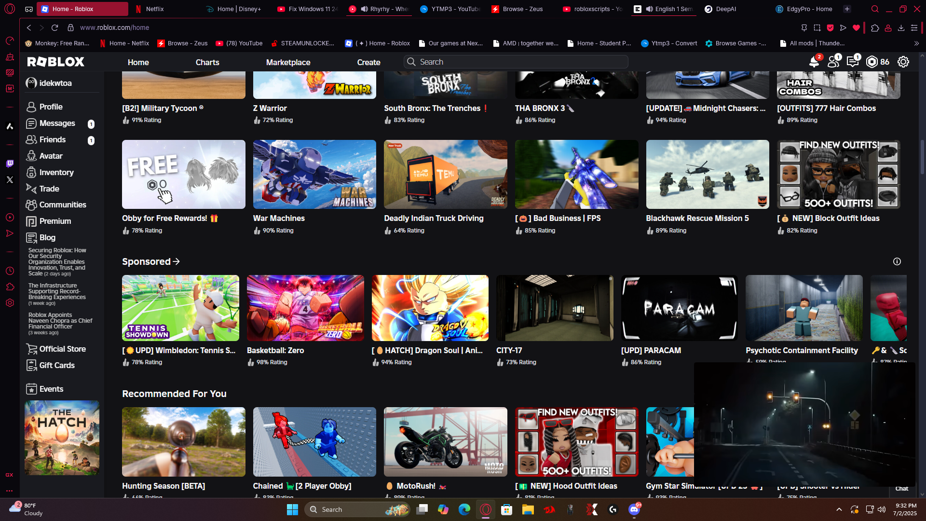This screenshot has height=521, width=926.
Task: Go back to the previous page
Action: coord(29,27)
